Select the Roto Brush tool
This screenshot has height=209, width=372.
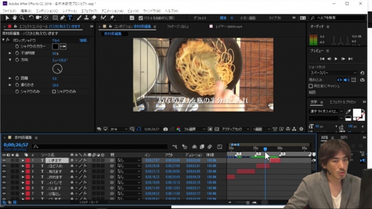tap(103, 18)
